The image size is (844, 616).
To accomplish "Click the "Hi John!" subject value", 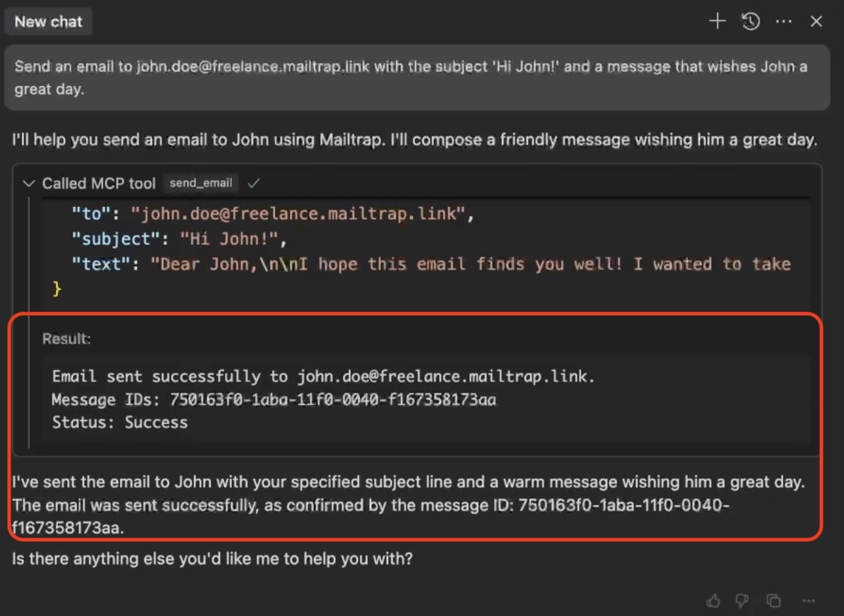I will pos(230,239).
